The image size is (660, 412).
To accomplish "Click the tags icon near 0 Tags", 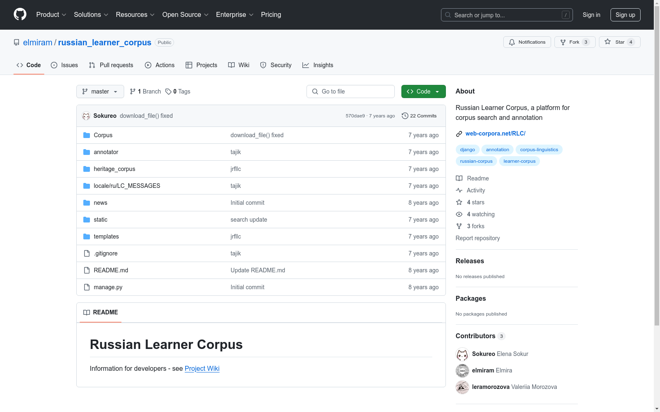I will [168, 91].
